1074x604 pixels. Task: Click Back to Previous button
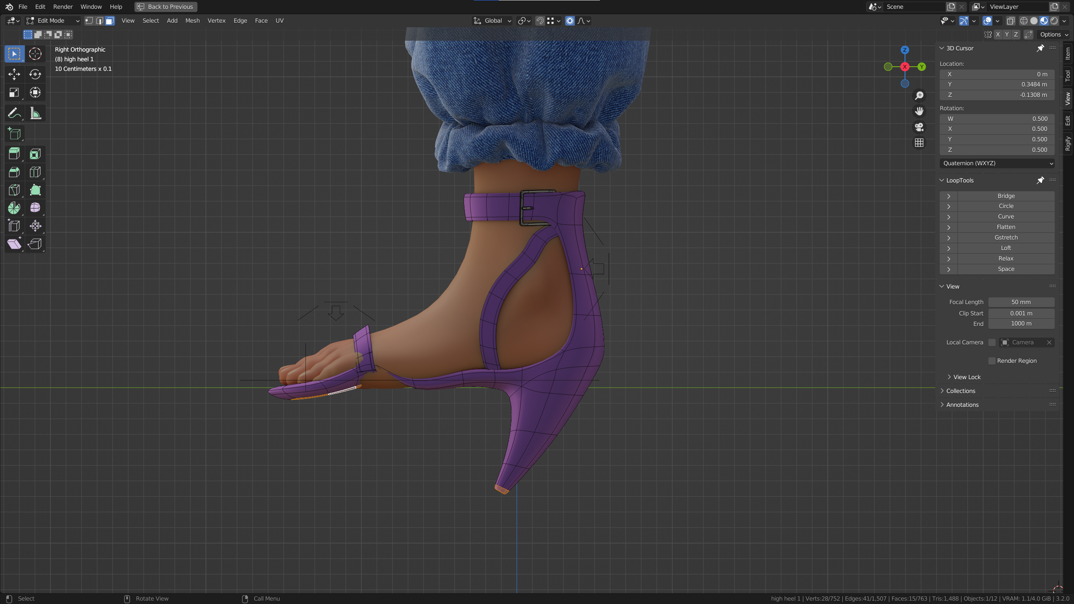click(x=166, y=7)
